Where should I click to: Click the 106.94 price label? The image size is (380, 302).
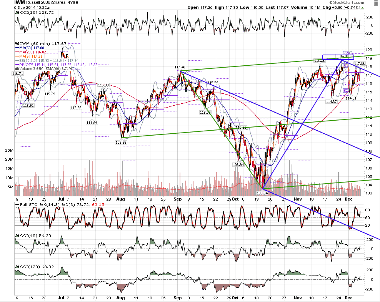point(238,165)
